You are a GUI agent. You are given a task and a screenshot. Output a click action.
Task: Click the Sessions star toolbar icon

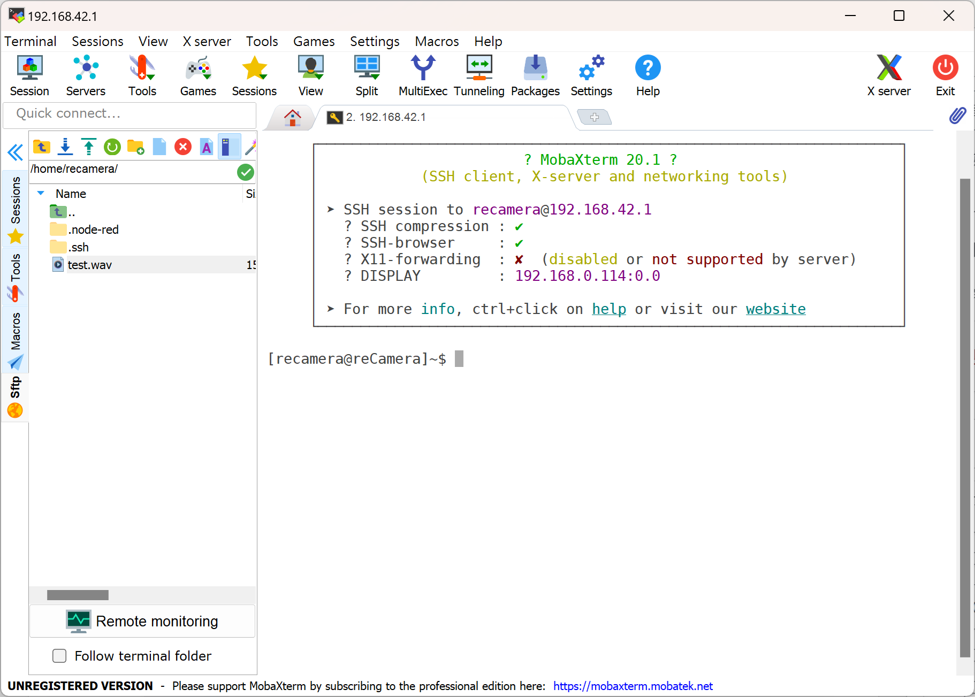pyautogui.click(x=254, y=75)
